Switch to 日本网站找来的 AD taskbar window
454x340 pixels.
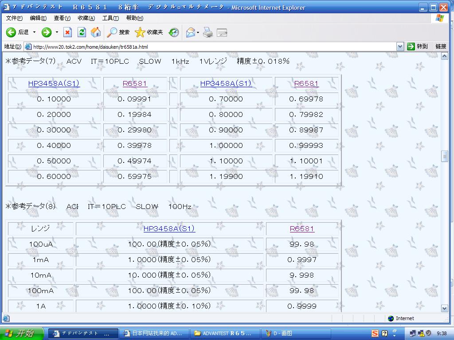[x=155, y=333]
